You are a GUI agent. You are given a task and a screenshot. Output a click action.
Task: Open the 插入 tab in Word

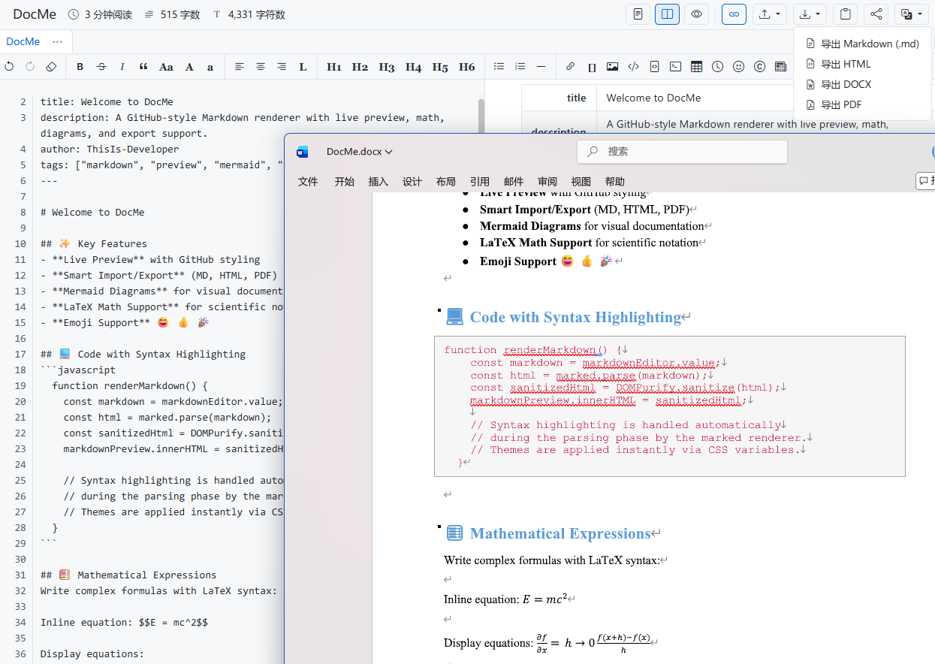point(379,182)
